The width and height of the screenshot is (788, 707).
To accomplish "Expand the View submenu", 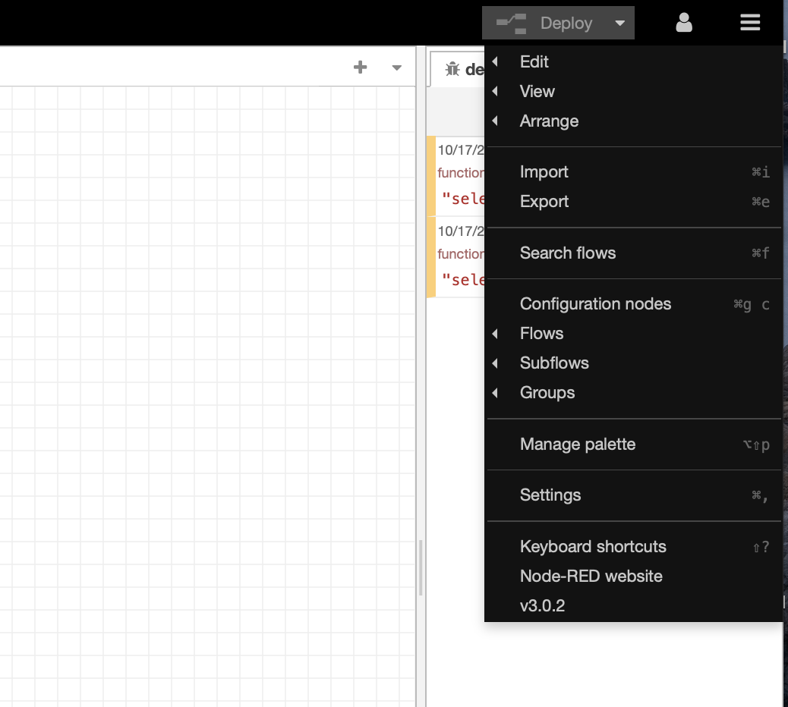I will pyautogui.click(x=633, y=91).
